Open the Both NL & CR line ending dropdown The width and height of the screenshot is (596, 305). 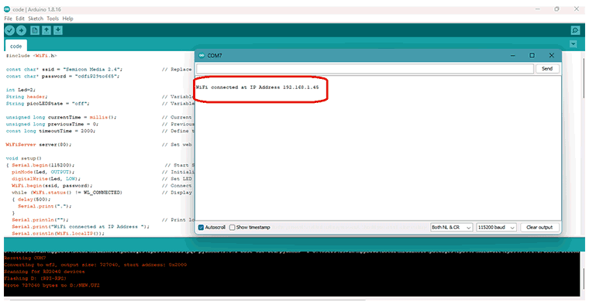point(451,227)
